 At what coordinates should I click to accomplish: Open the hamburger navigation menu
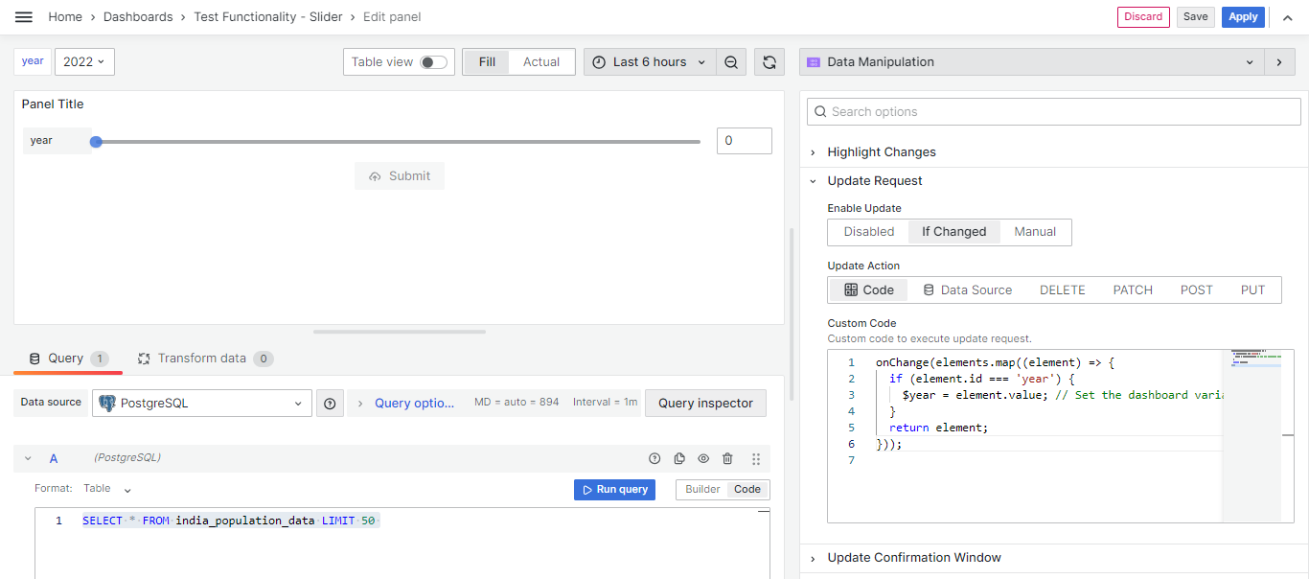tap(24, 17)
